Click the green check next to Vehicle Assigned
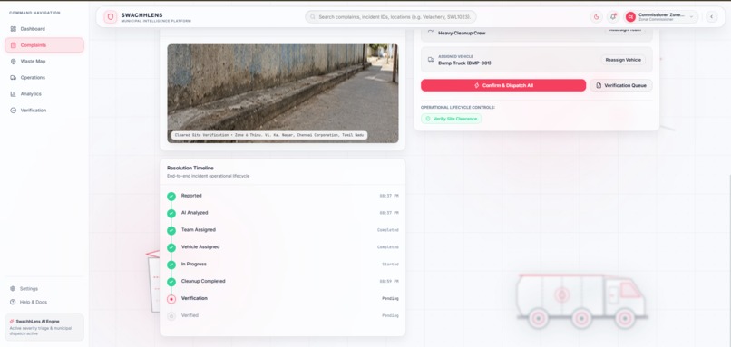 pyautogui.click(x=171, y=247)
